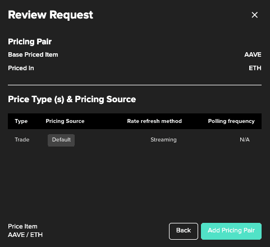This screenshot has width=270, height=247.
Task: Click the Pricing Source column header
Action: (65, 121)
